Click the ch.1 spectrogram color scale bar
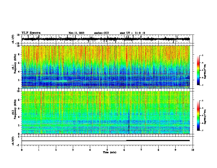 point(198,70)
